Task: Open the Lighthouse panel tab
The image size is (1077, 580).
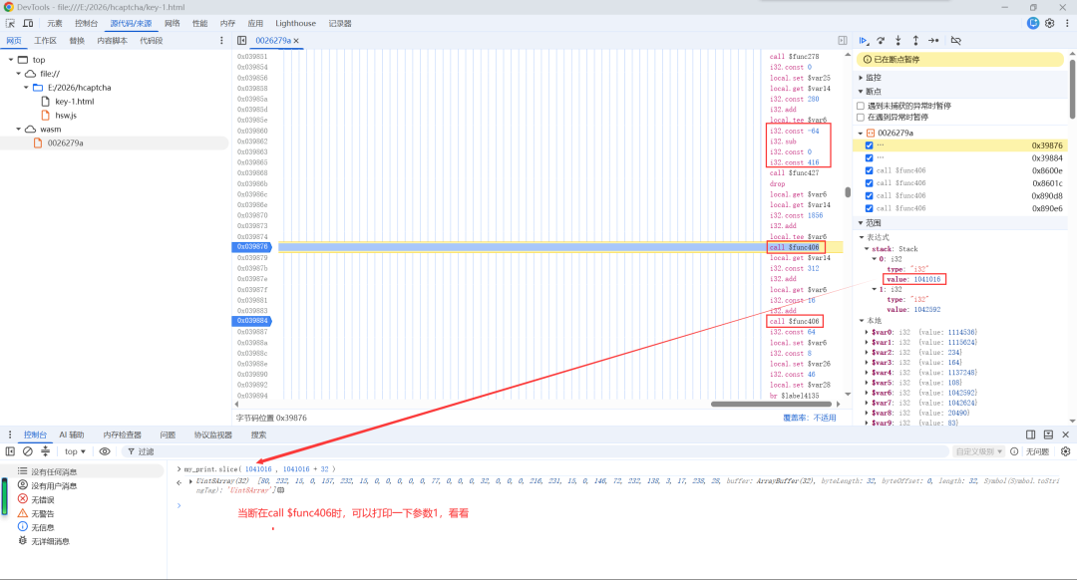Action: pyautogui.click(x=295, y=23)
